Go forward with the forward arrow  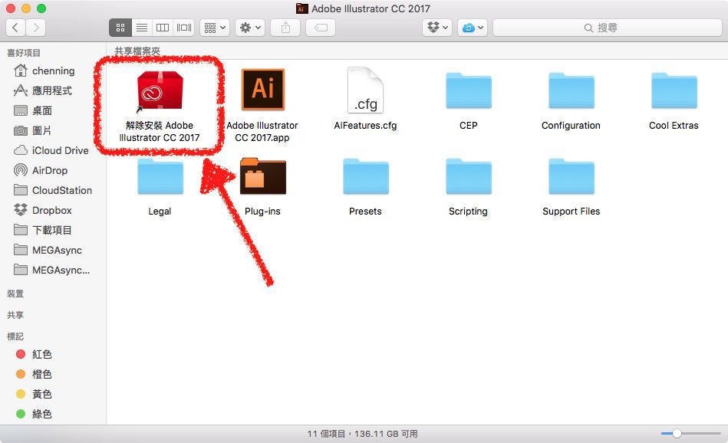(x=36, y=28)
